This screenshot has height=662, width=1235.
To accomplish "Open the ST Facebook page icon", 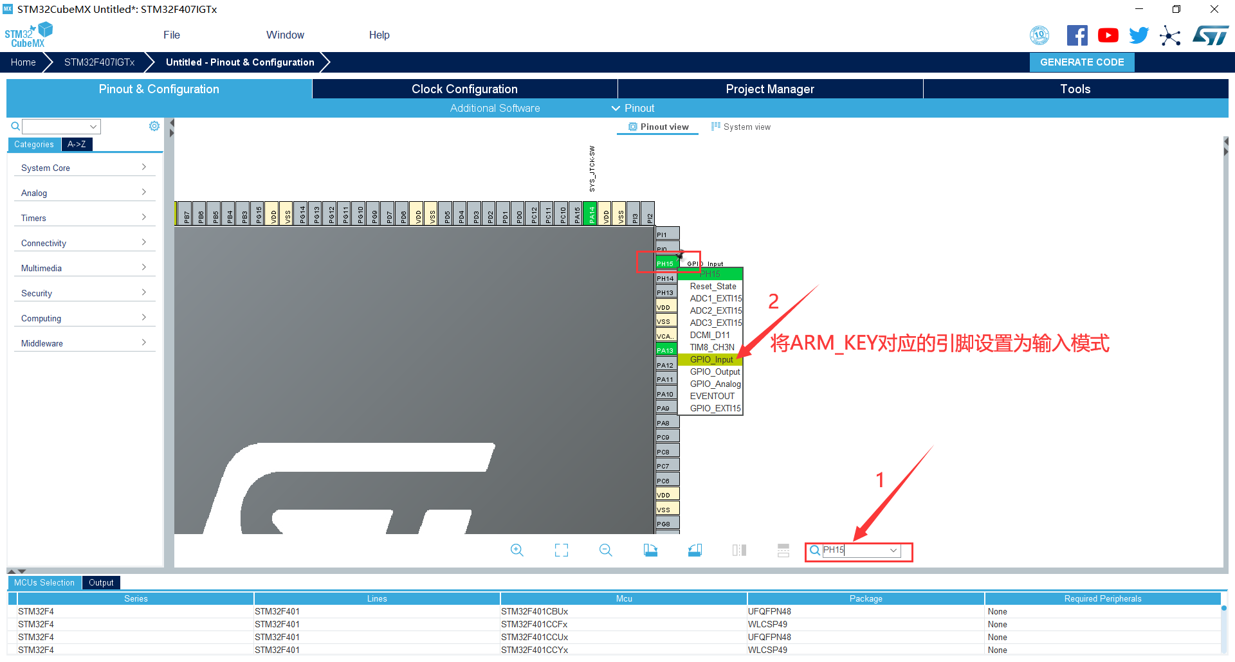I will click(1077, 35).
